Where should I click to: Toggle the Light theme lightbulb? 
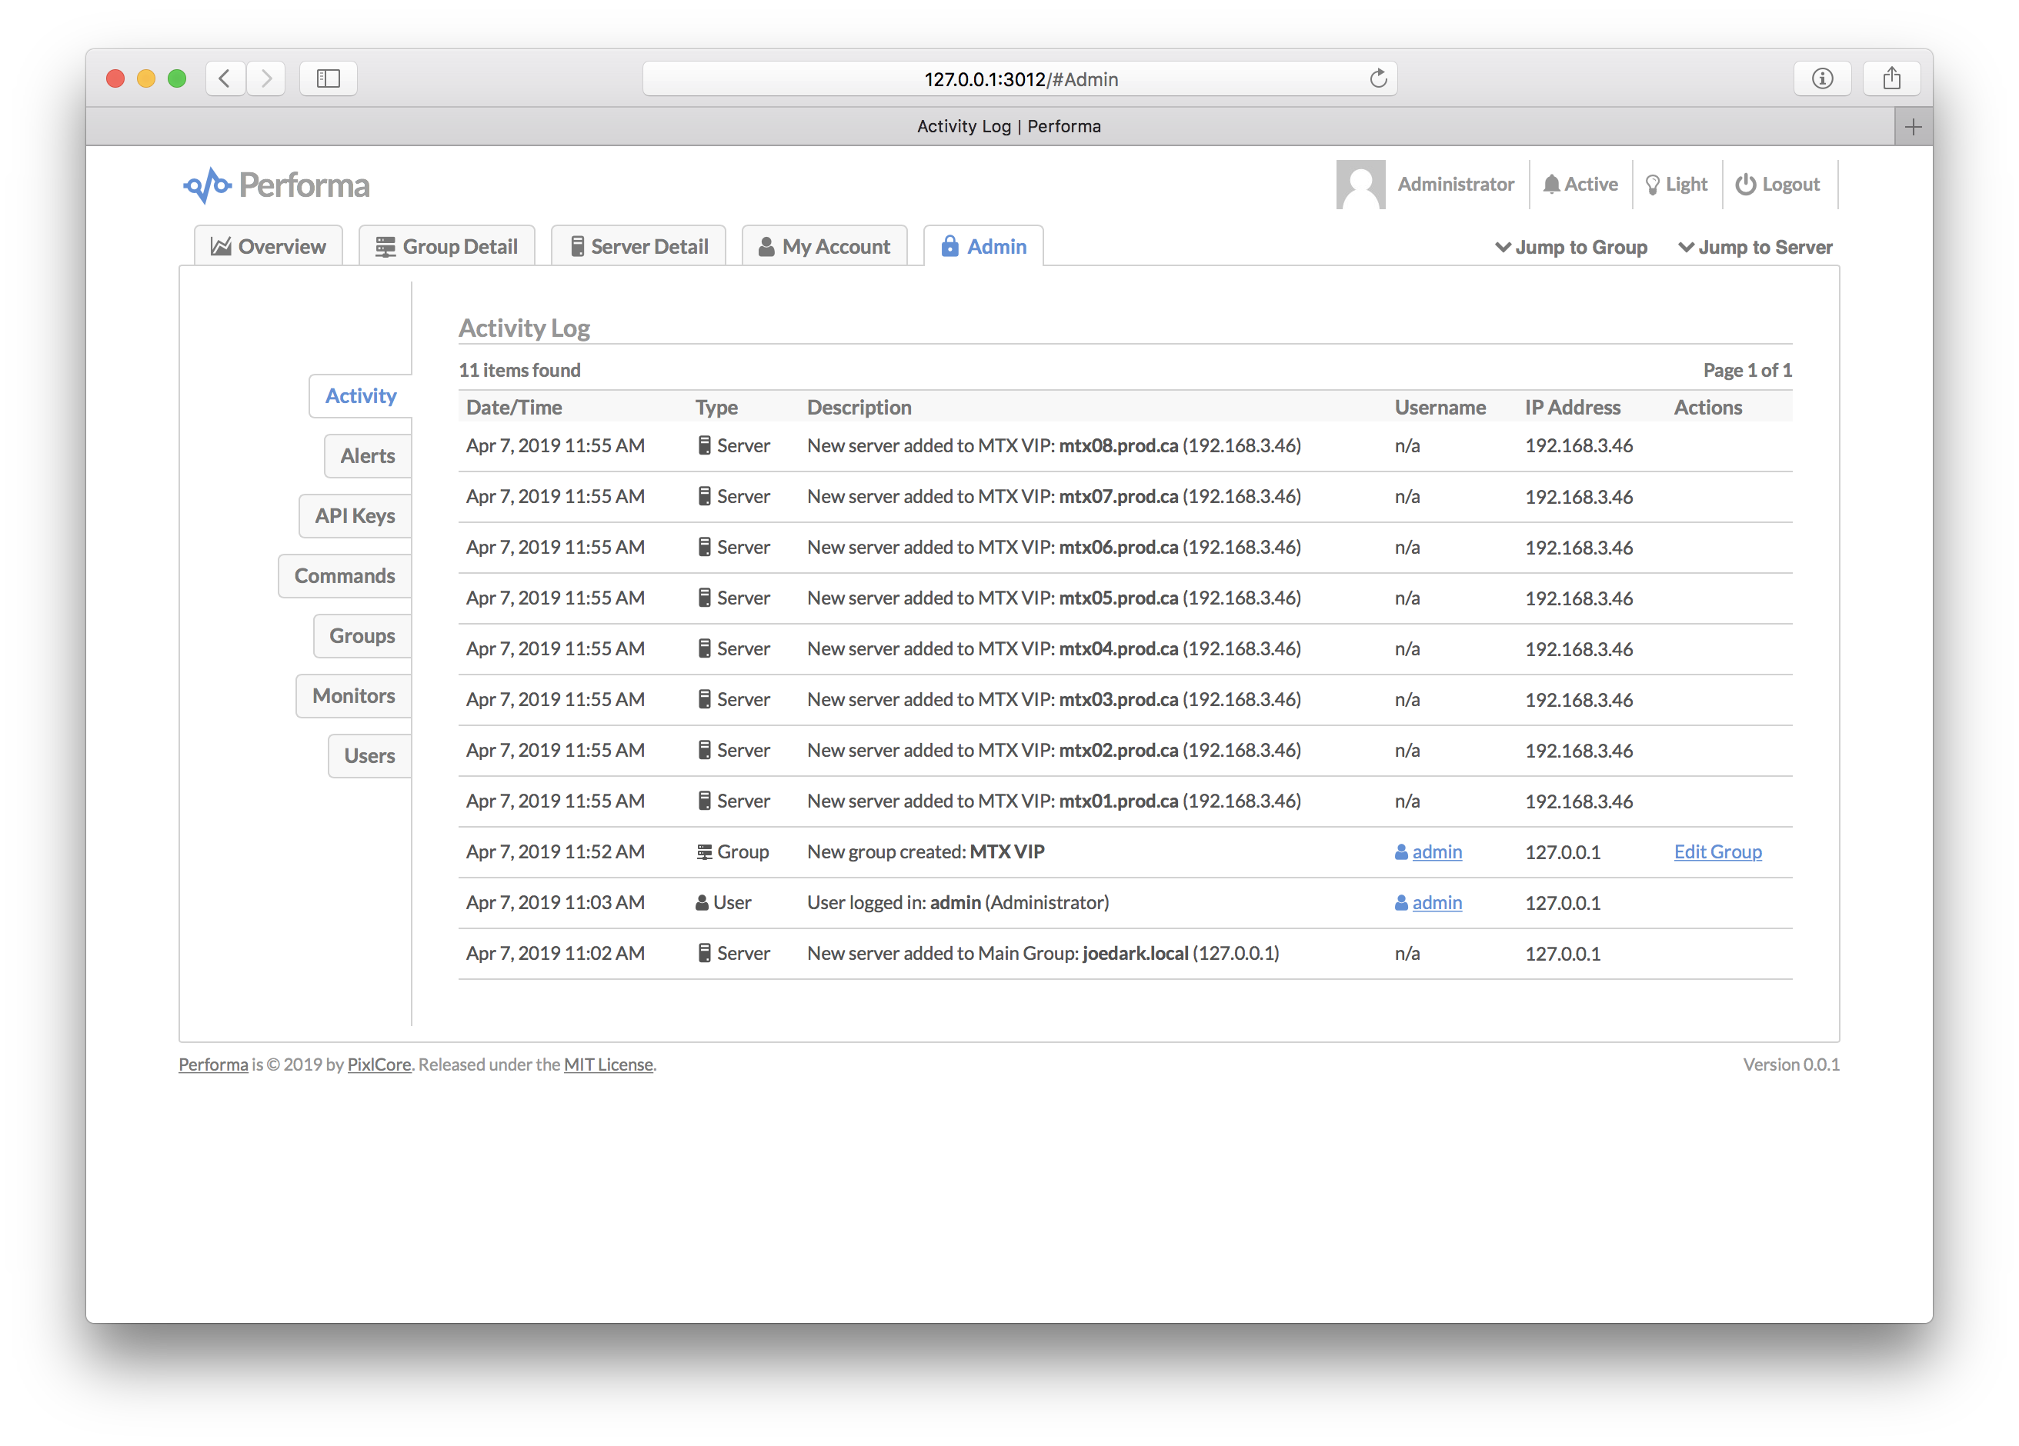click(x=1652, y=184)
